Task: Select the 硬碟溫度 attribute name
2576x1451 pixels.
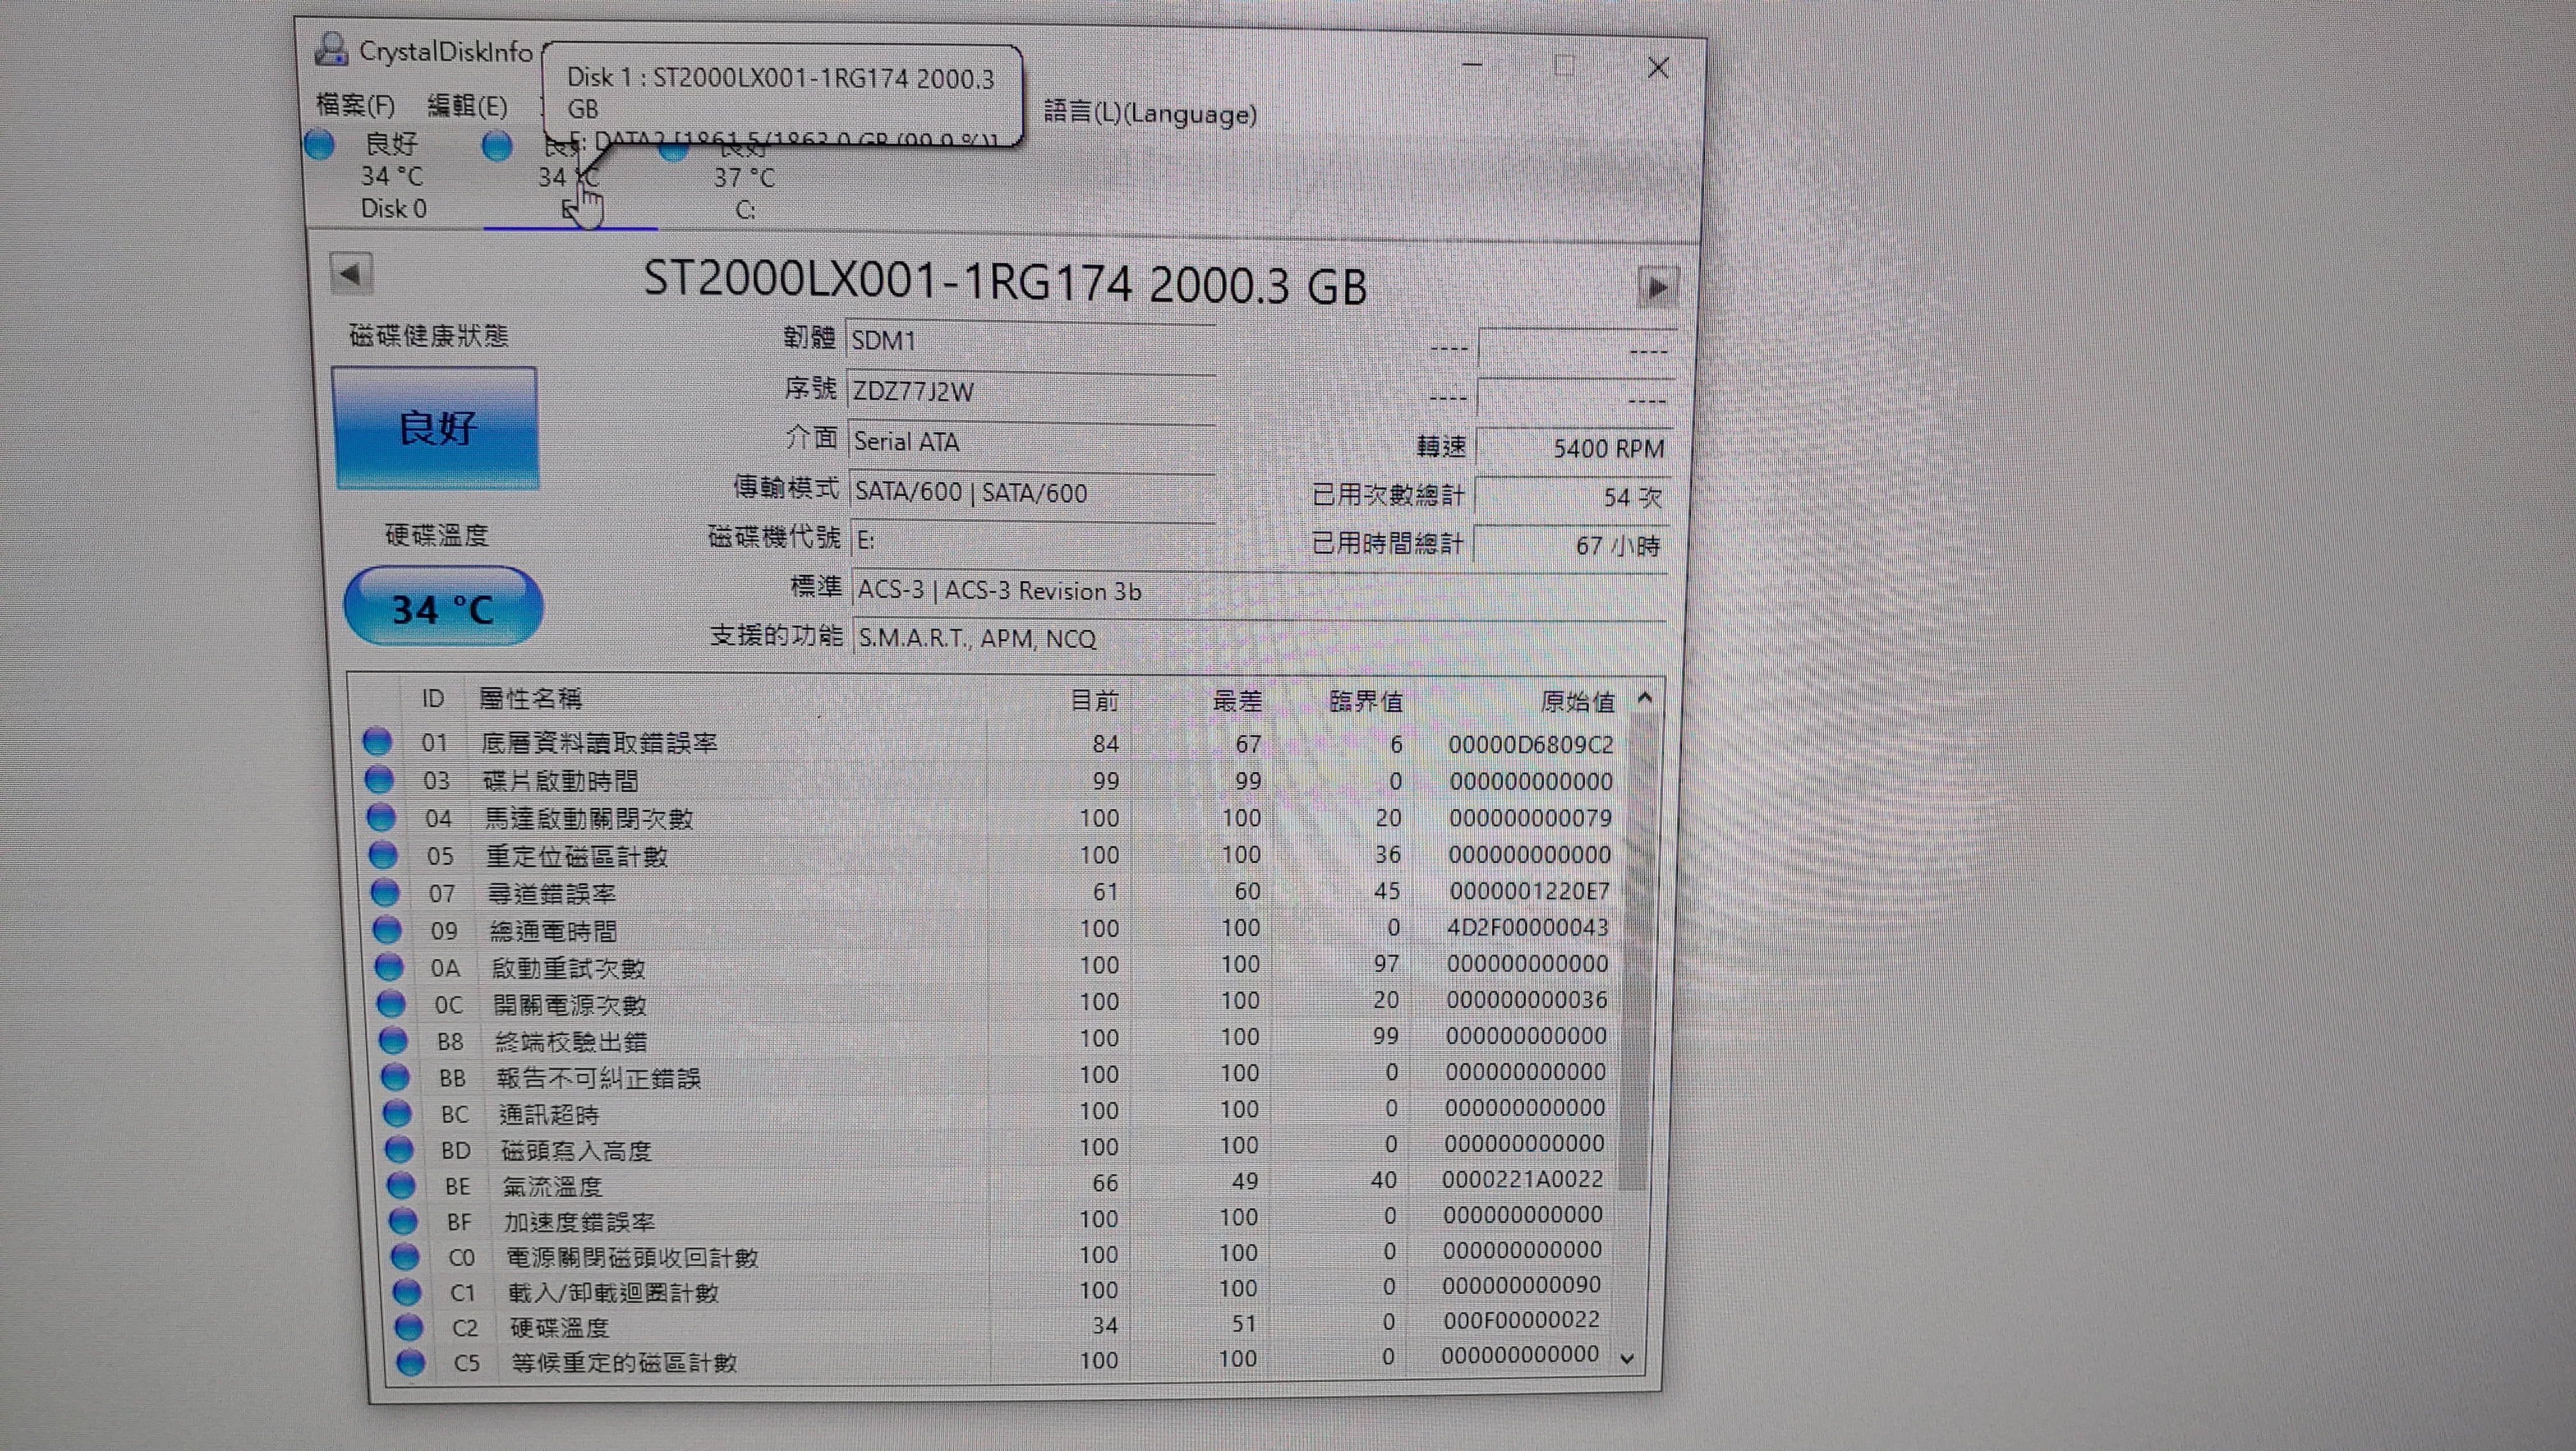Action: pos(560,1328)
